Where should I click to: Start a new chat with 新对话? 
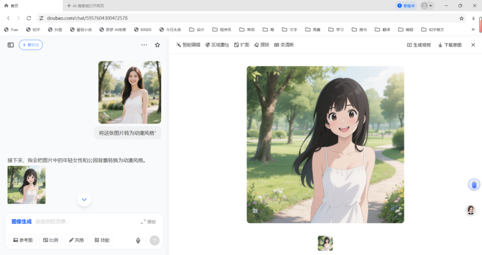[x=31, y=45]
